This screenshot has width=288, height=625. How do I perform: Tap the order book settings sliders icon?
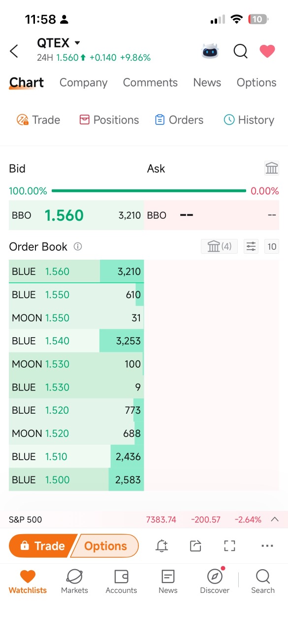coord(251,246)
